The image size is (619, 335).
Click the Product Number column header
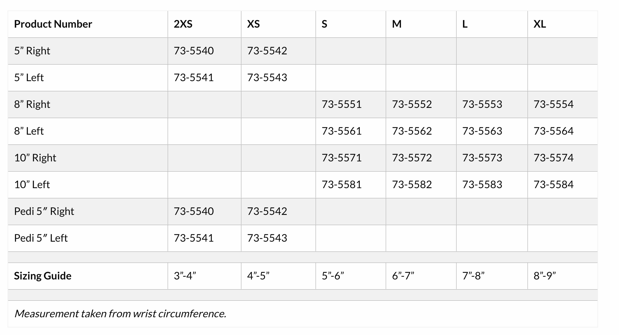coord(53,24)
